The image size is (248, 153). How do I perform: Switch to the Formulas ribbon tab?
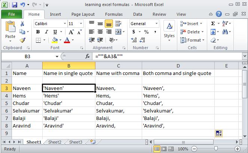pyautogui.click(x=114, y=14)
